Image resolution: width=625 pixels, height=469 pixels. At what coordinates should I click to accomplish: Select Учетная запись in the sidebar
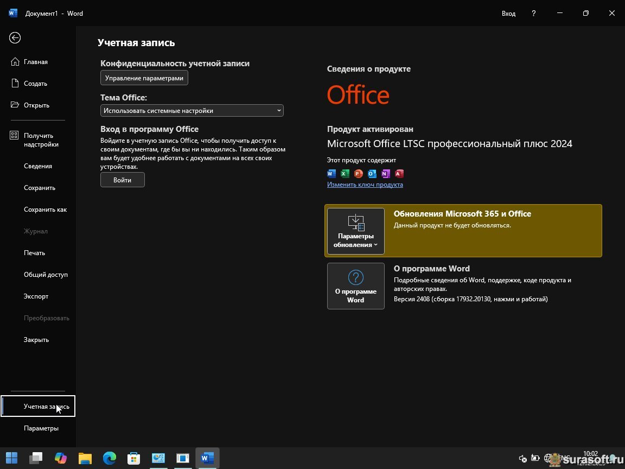(x=38, y=406)
